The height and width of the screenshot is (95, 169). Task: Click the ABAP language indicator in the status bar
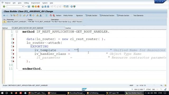(131, 85)
